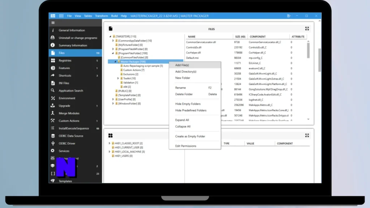The image size is (370, 208).
Task: Click the ODBC Driver icon
Action: (53, 143)
